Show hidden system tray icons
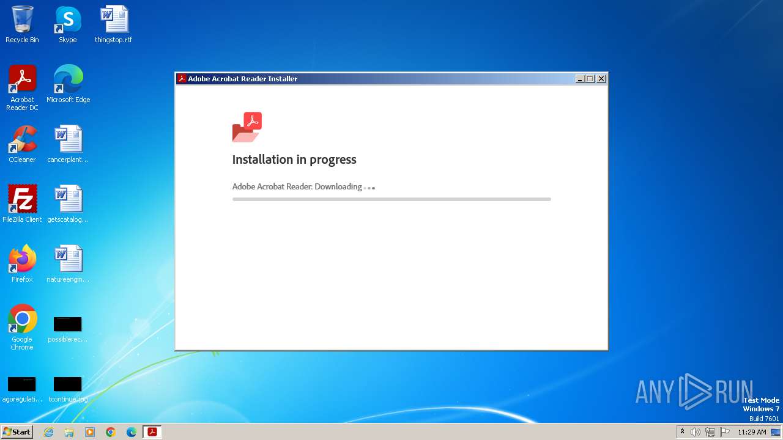Image resolution: width=783 pixels, height=440 pixels. [x=683, y=432]
